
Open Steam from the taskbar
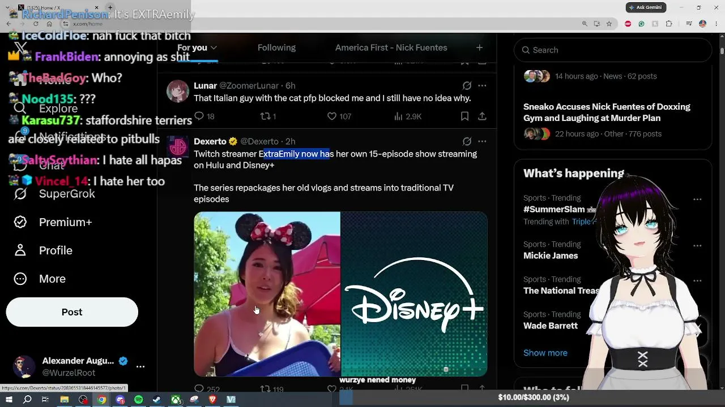157,400
